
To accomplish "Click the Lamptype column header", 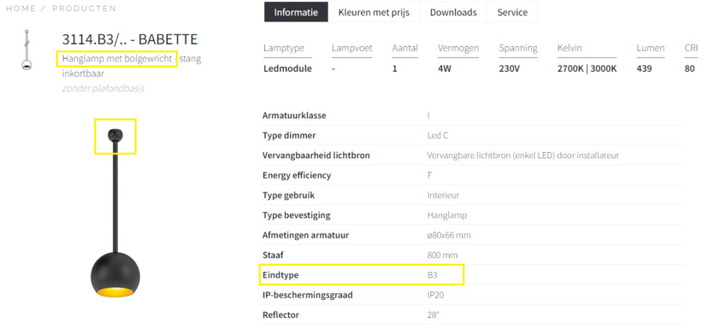I will tap(284, 48).
